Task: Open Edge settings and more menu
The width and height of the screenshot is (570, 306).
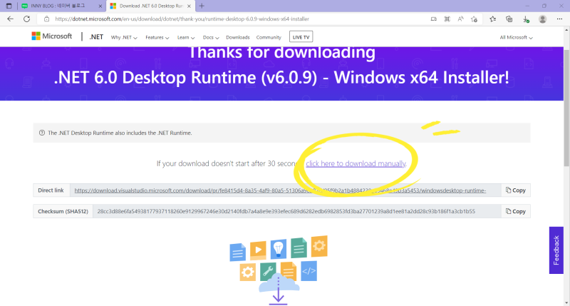Action: 559,19
